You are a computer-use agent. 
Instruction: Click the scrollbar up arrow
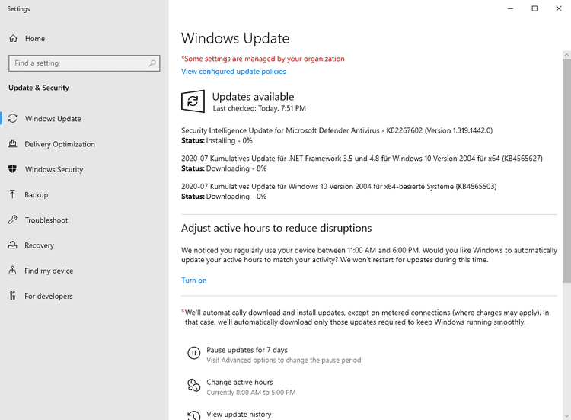point(566,55)
